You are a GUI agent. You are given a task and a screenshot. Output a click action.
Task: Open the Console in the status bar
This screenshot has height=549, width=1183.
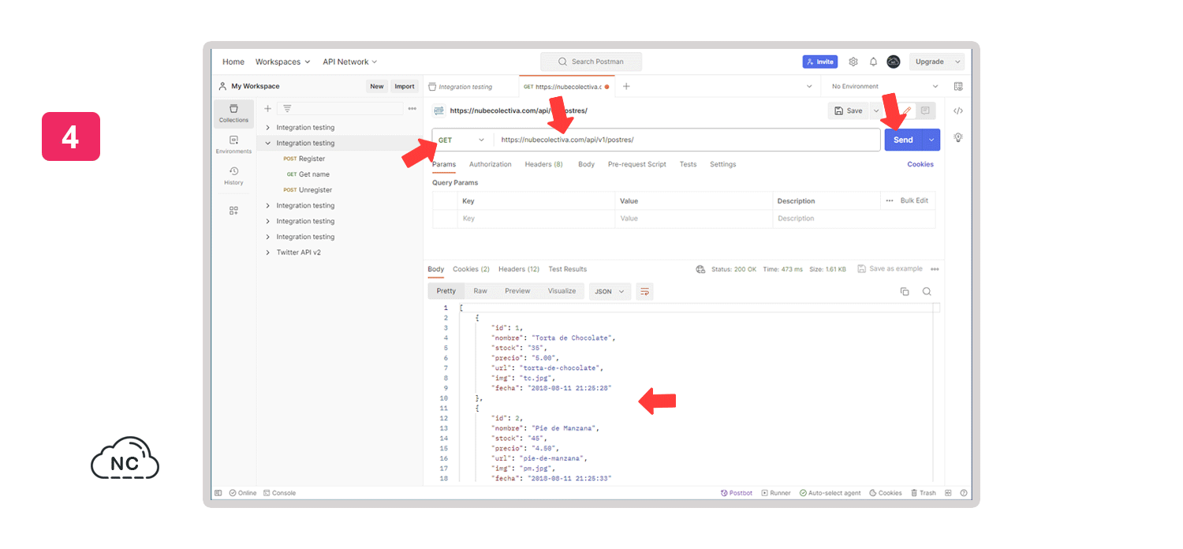(x=280, y=493)
